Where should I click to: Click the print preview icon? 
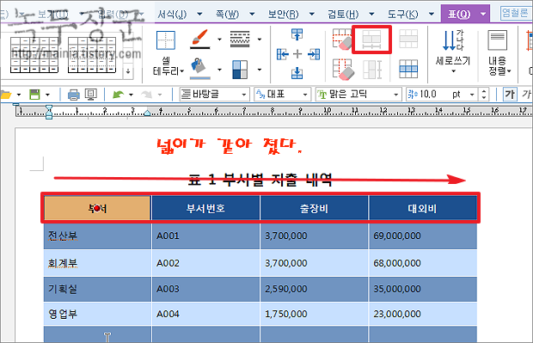pos(91,95)
